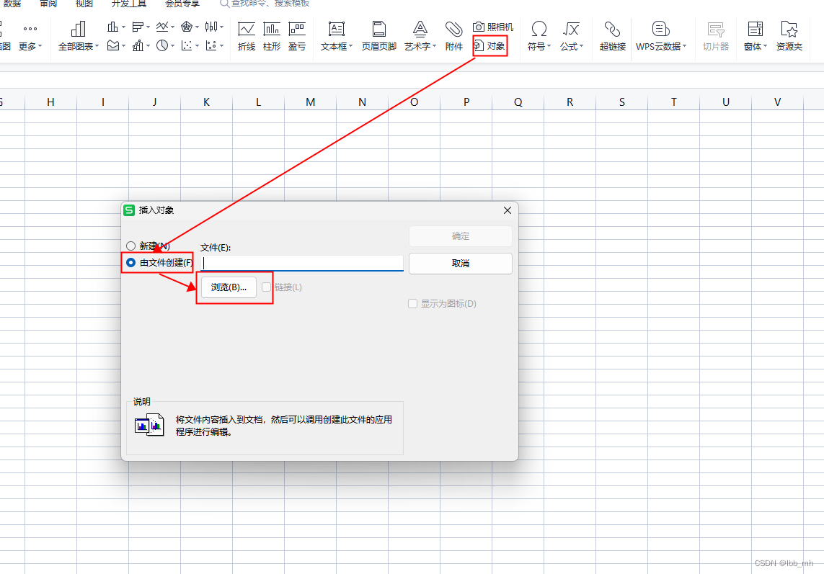Insert a 文本框 text box
The height and width of the screenshot is (574, 824).
coord(337,36)
